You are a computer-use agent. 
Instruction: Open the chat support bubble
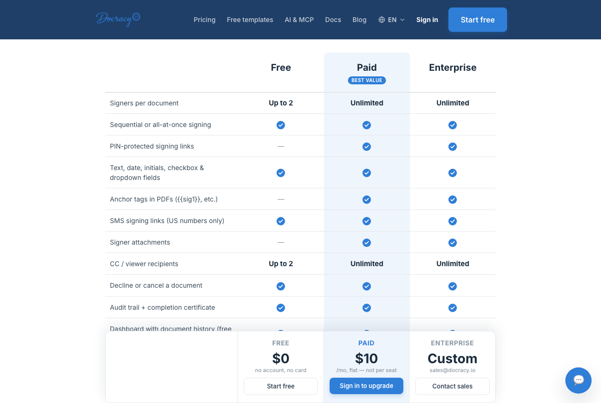pos(578,380)
